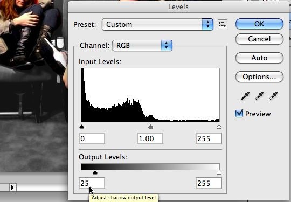
Task: Click OK to apply levels
Action: [259, 24]
